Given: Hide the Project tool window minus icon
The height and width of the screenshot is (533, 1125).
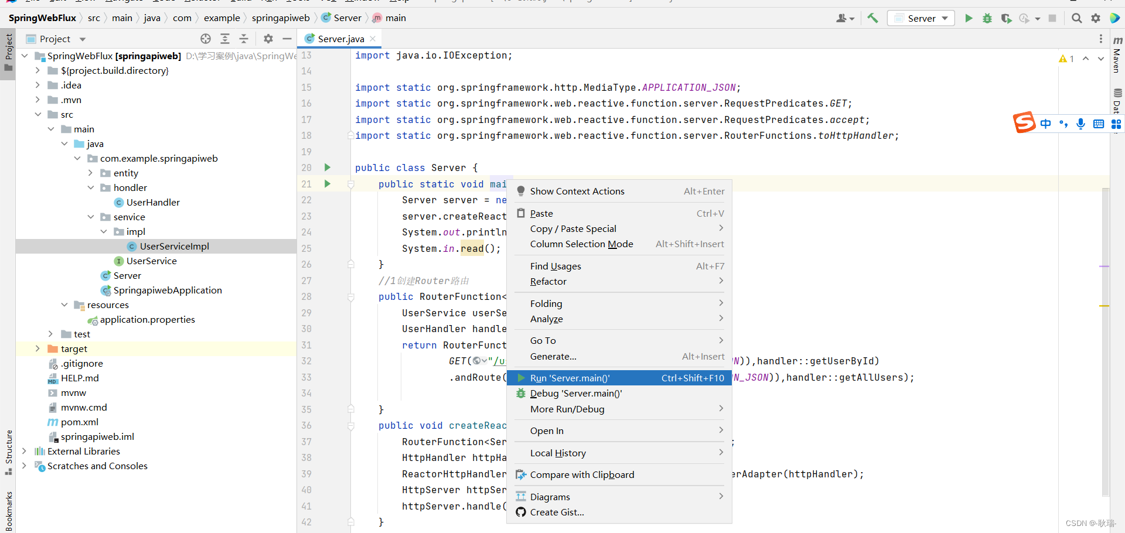Looking at the screenshot, I should (287, 39).
